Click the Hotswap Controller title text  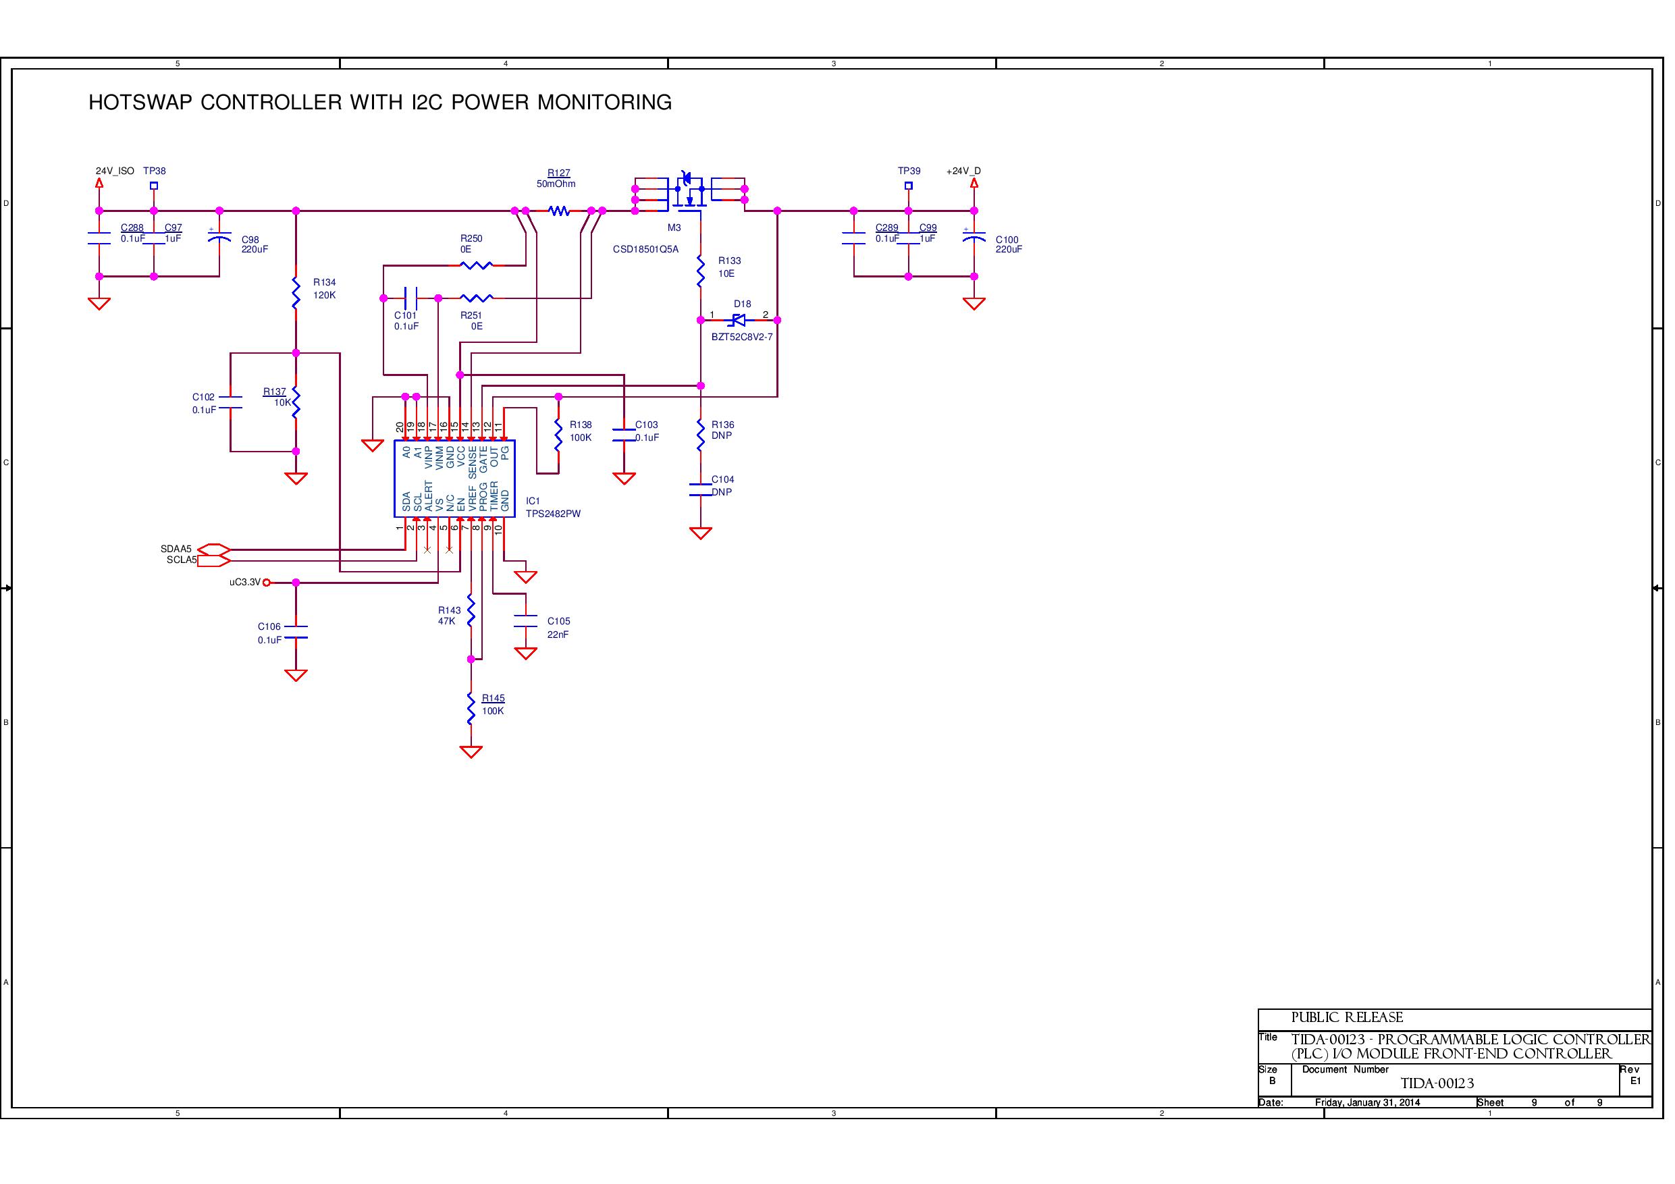point(379,102)
